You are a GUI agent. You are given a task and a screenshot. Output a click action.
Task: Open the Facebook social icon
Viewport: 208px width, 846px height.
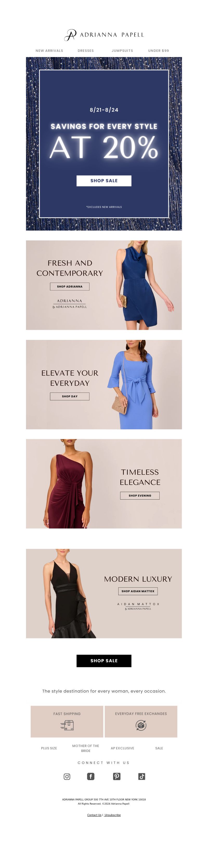(90, 776)
